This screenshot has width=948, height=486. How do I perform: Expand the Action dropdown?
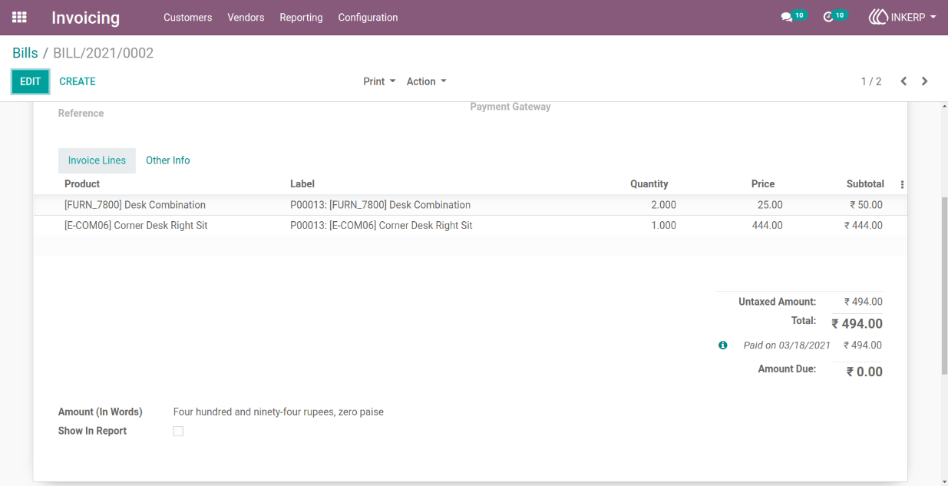[x=426, y=81]
